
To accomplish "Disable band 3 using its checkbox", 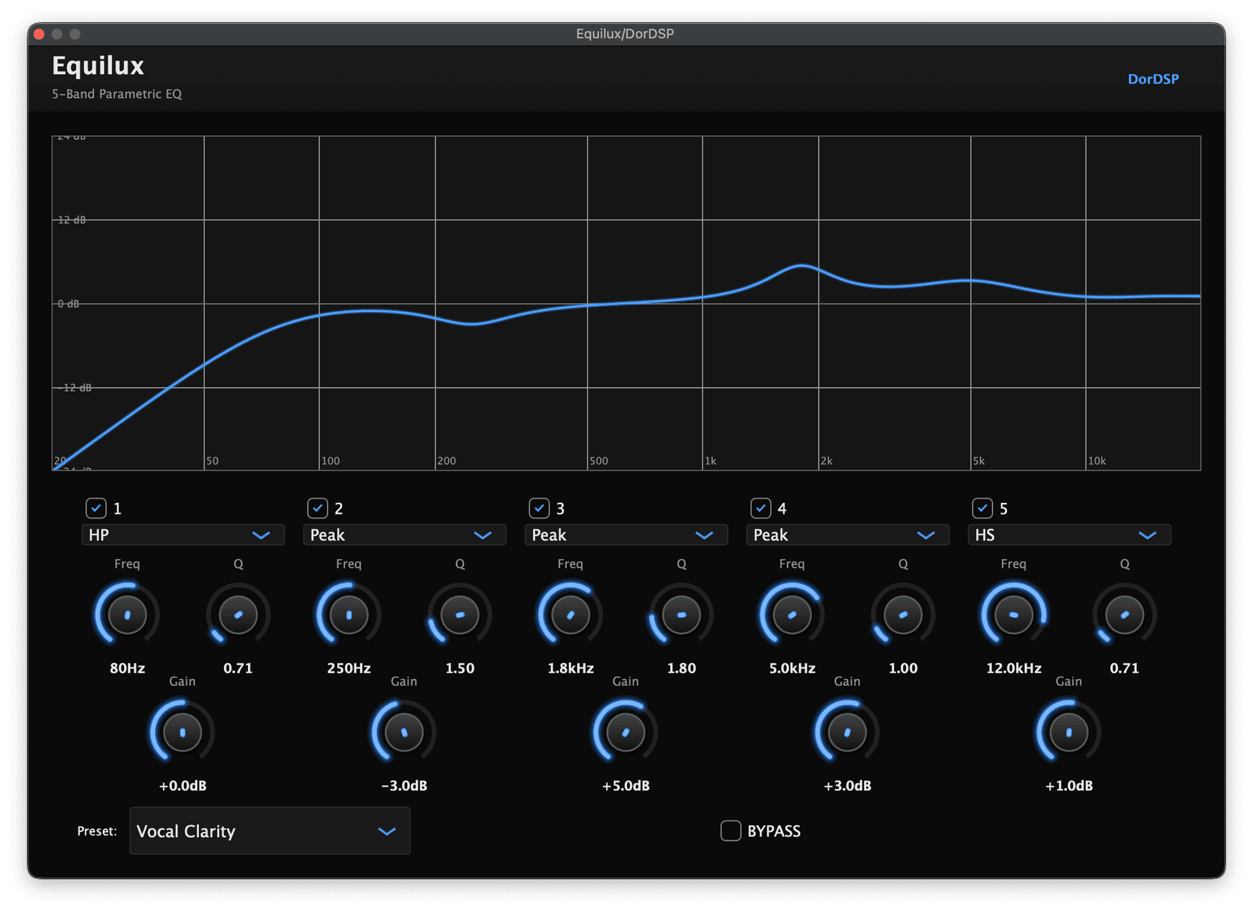I will pos(539,509).
